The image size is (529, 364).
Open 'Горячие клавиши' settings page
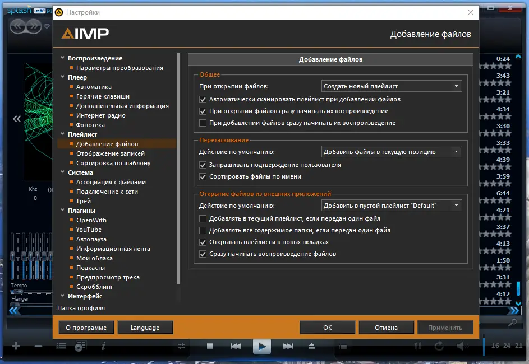coord(103,96)
